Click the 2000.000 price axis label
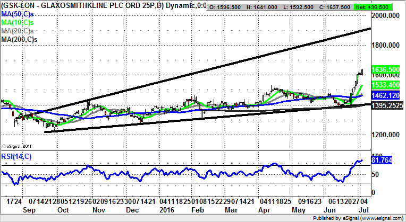 click(x=386, y=16)
